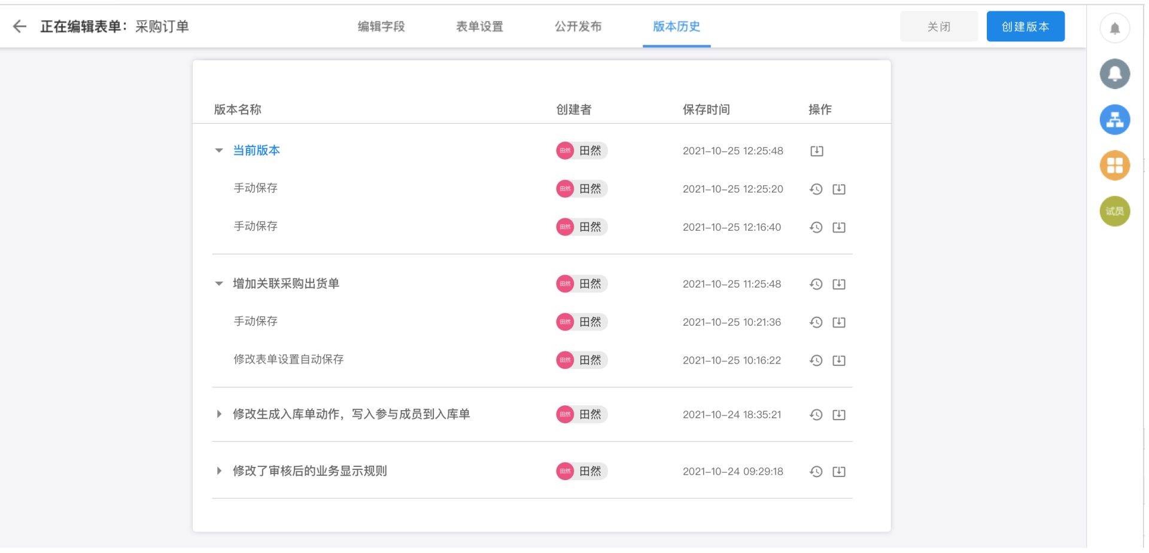Click the export icon for 当前版本

pyautogui.click(x=816, y=151)
